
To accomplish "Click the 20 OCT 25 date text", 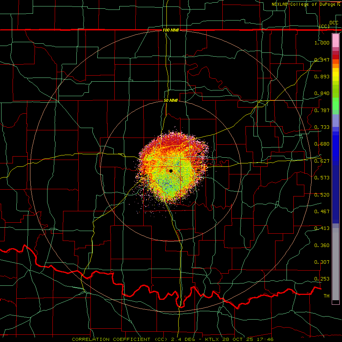I will (x=237, y=339).
